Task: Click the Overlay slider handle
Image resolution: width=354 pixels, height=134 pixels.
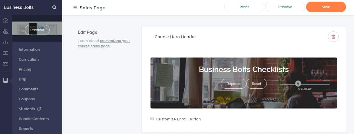Action: [x=298, y=84]
